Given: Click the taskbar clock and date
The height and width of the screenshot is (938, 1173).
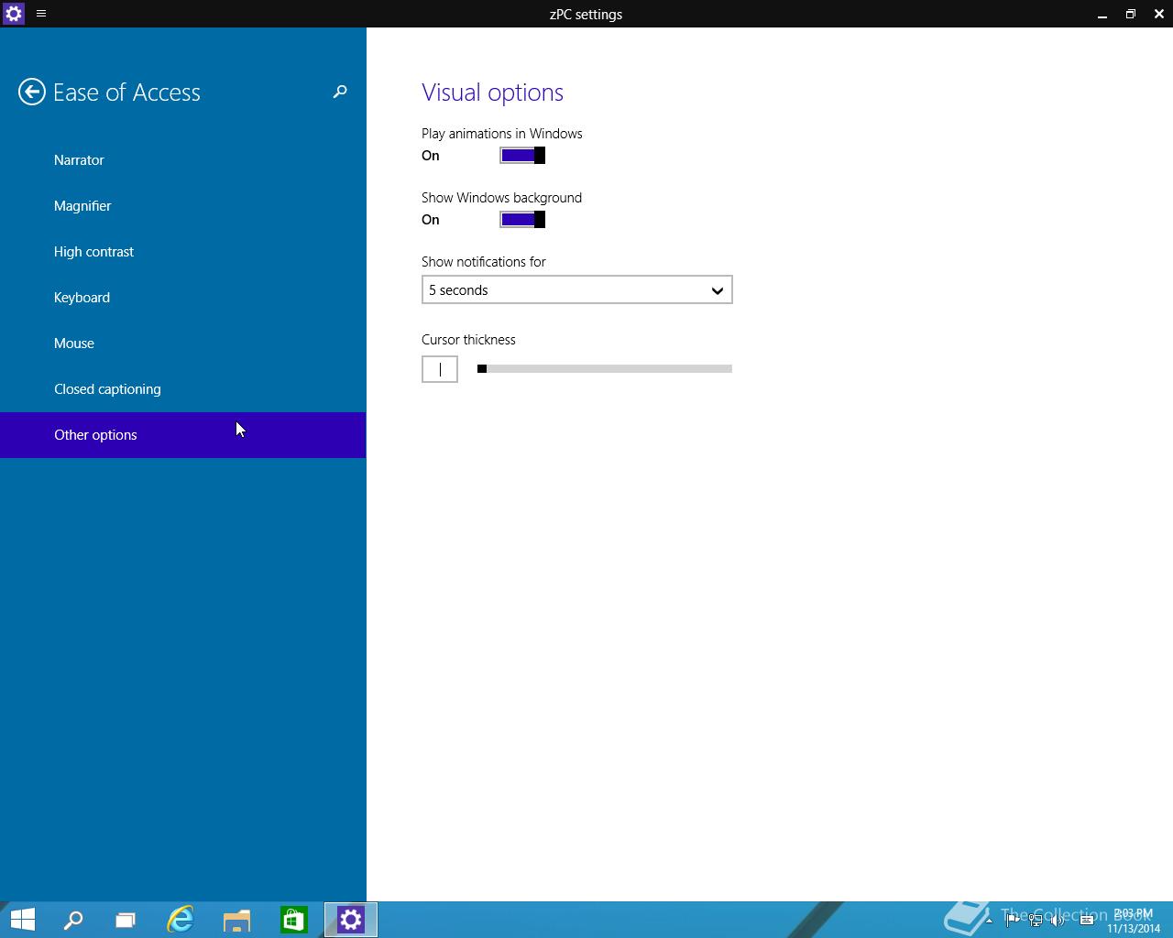Looking at the screenshot, I should pos(1134,921).
